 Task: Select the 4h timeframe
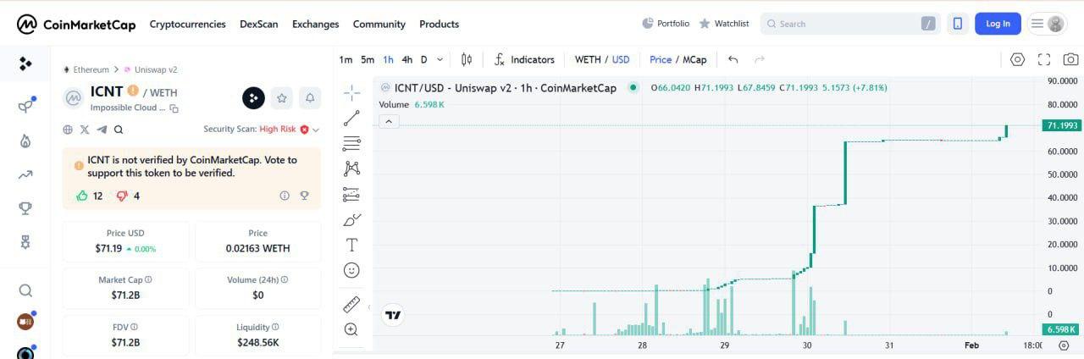(407, 59)
